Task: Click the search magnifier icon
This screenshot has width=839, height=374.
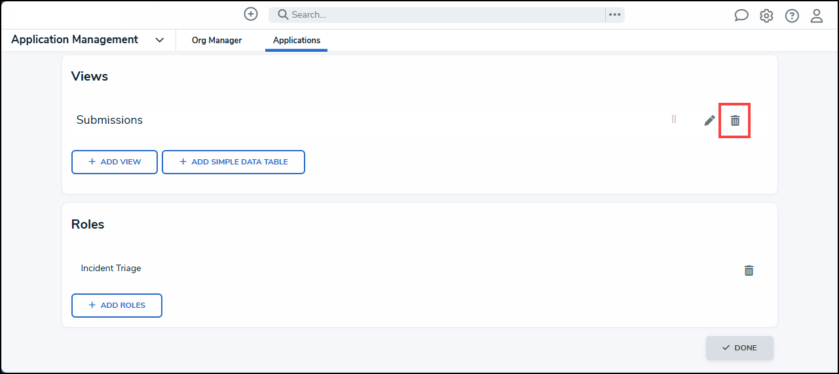Action: point(283,14)
